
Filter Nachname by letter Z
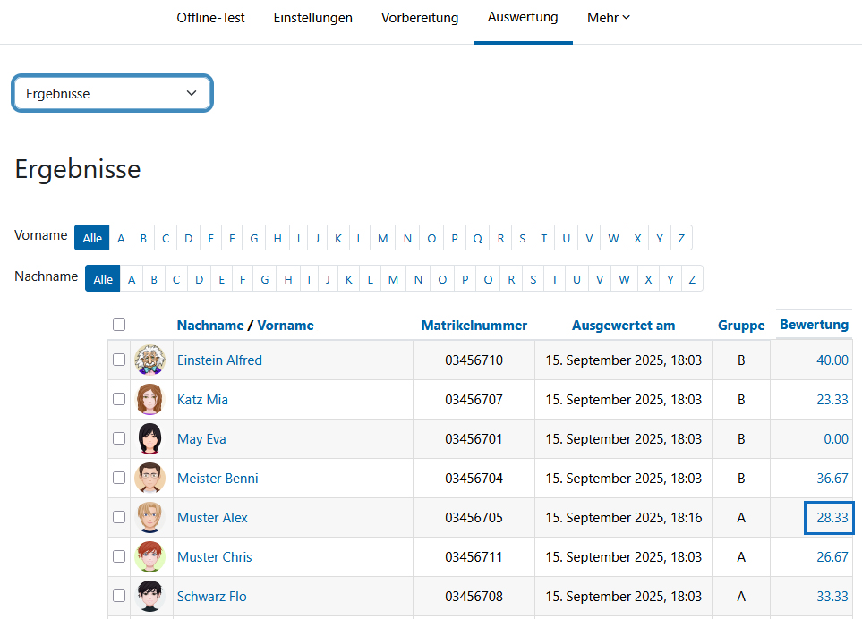(692, 279)
